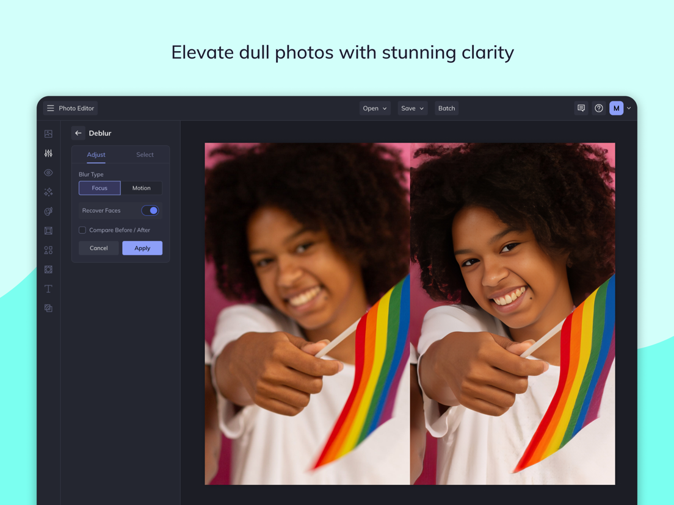
Task: Select the Edit sliders sidebar icon
Action: [49, 153]
